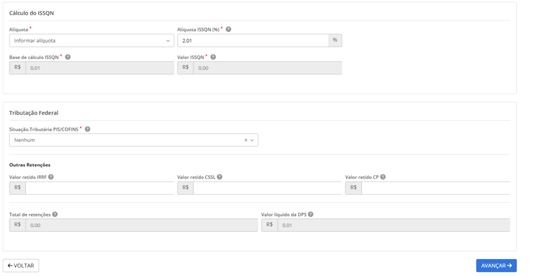
Task: Click help icon next to Valor retido IRRF
Action: tap(51, 177)
